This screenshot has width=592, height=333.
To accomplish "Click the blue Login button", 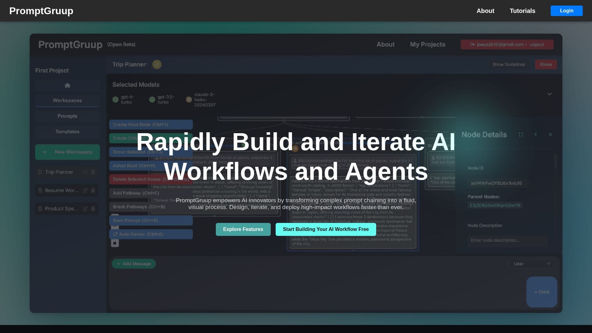I will [566, 11].
